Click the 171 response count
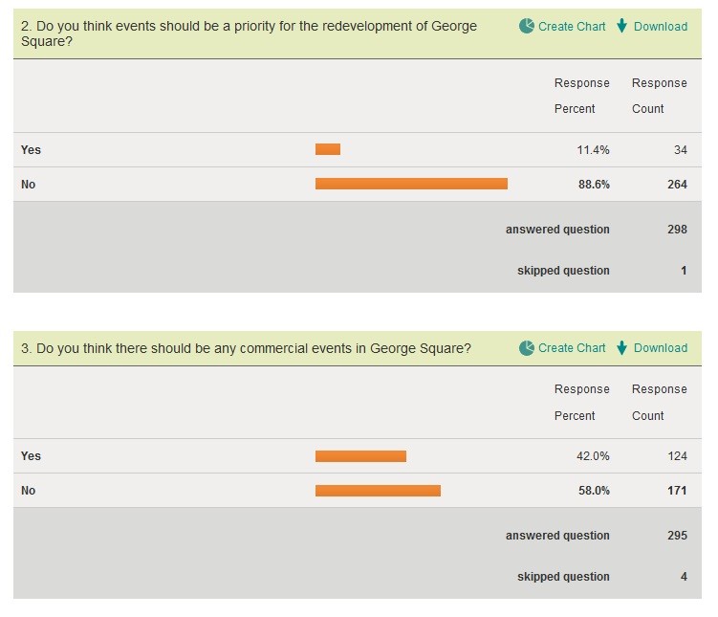The image size is (718, 617). tap(677, 491)
